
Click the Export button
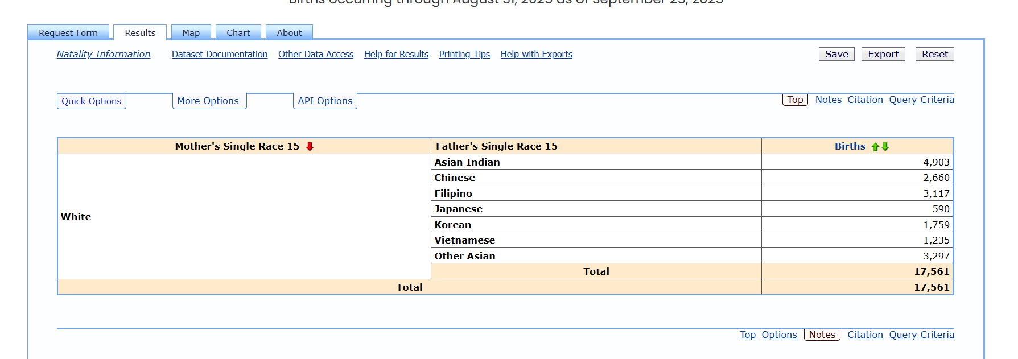click(883, 54)
